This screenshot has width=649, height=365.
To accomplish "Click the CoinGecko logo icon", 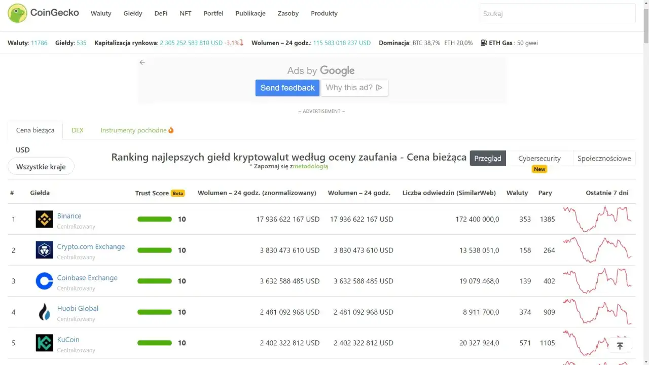I will click(x=18, y=13).
